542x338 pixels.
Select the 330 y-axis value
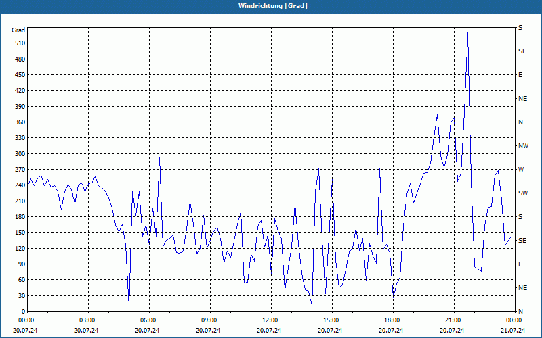tap(20, 138)
